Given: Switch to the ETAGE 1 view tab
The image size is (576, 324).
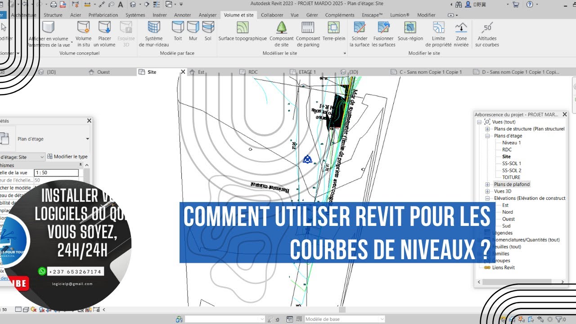Looking at the screenshot, I should point(307,72).
